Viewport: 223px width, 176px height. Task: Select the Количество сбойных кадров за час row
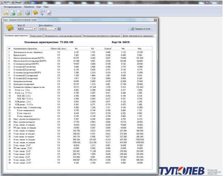pyautogui.click(x=79, y=87)
